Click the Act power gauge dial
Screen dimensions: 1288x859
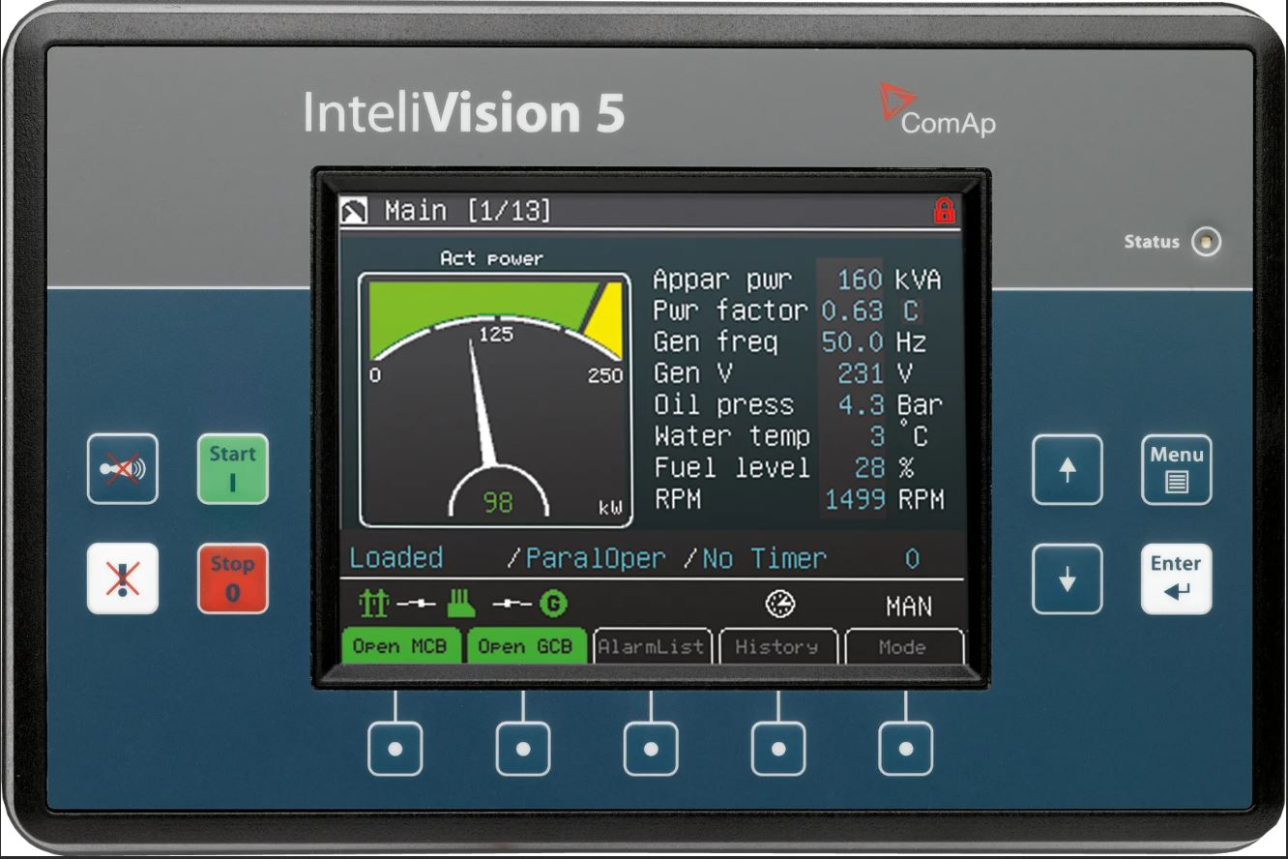pyautogui.click(x=495, y=399)
